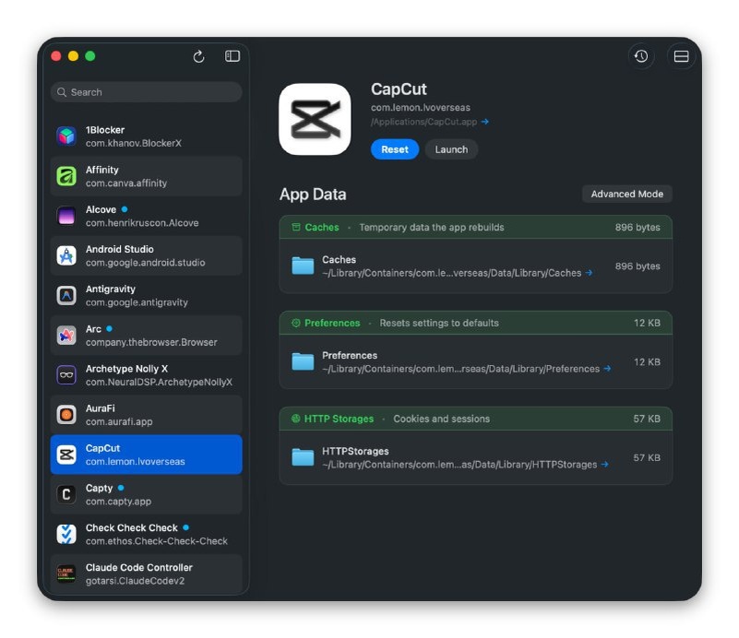The width and height of the screenshot is (739, 638).
Task: Click the Claude Code Controller app icon
Action: click(x=66, y=574)
